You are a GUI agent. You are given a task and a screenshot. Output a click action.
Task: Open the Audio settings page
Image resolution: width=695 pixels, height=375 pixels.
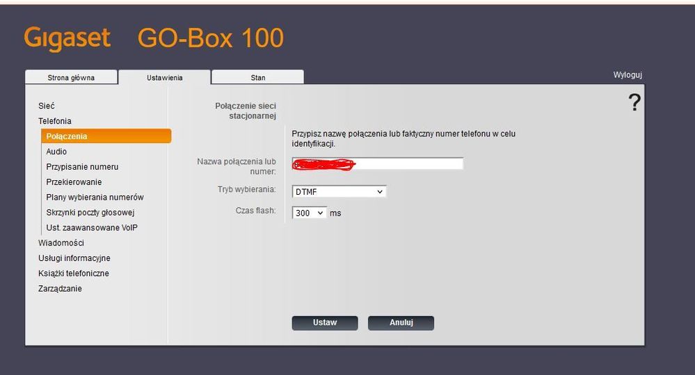tap(56, 152)
